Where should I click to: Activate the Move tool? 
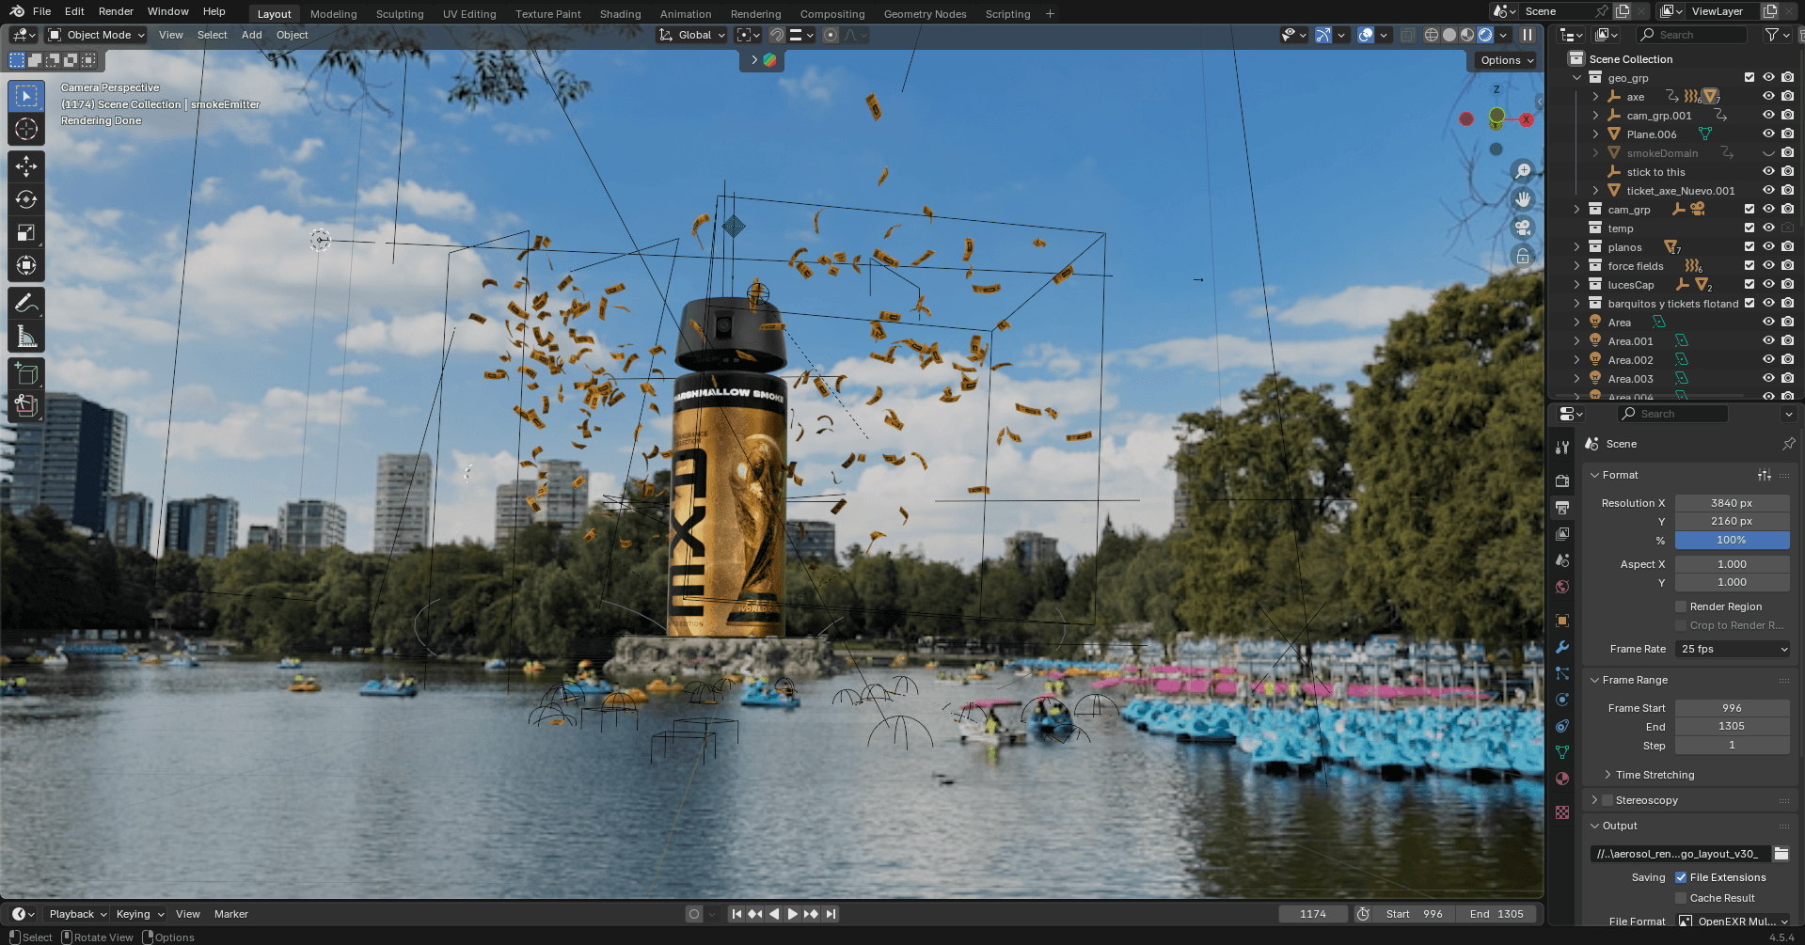pyautogui.click(x=26, y=166)
